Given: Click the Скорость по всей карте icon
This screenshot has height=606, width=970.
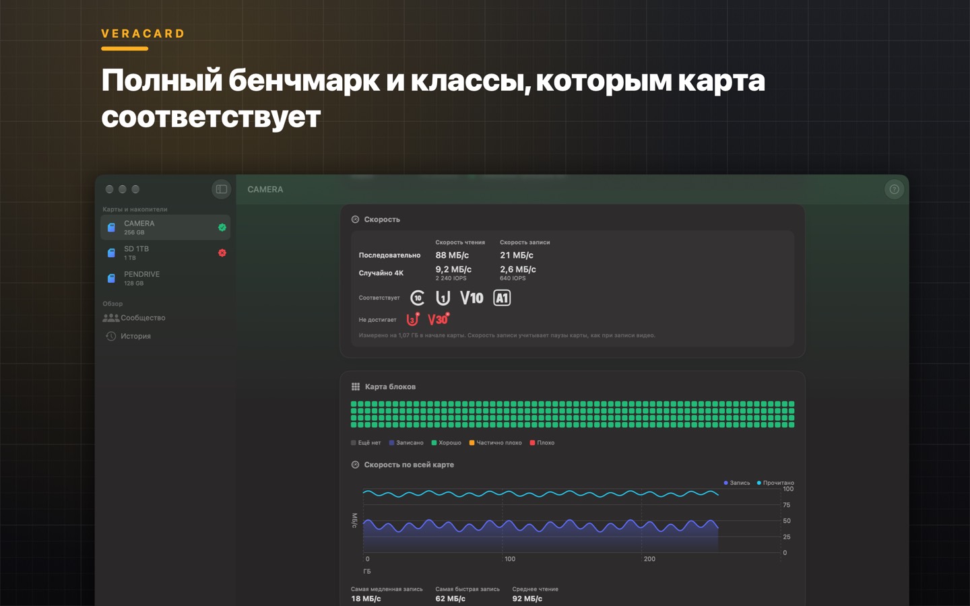Looking at the screenshot, I should (355, 465).
